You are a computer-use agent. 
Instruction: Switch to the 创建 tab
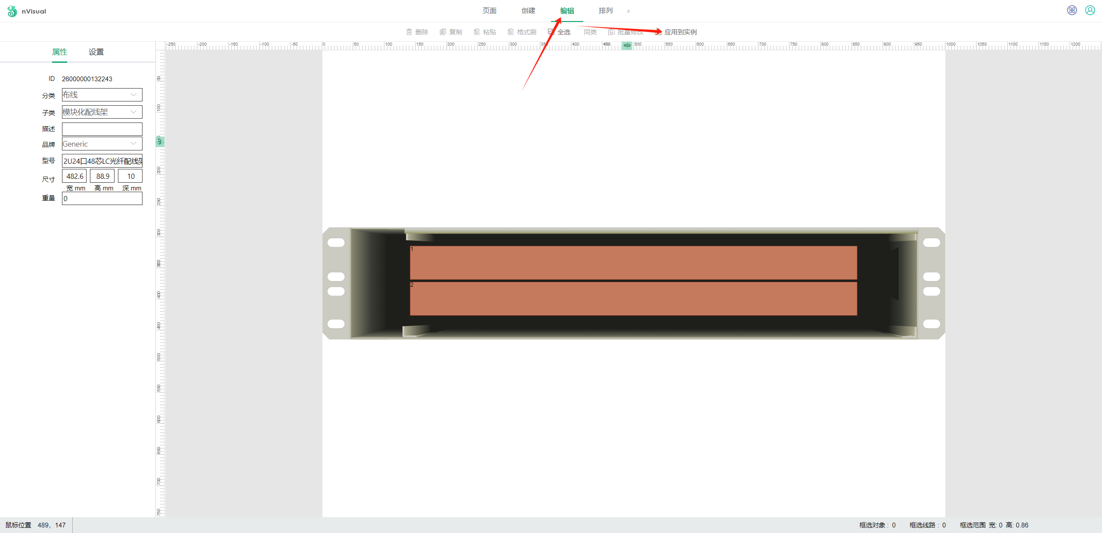pos(528,11)
